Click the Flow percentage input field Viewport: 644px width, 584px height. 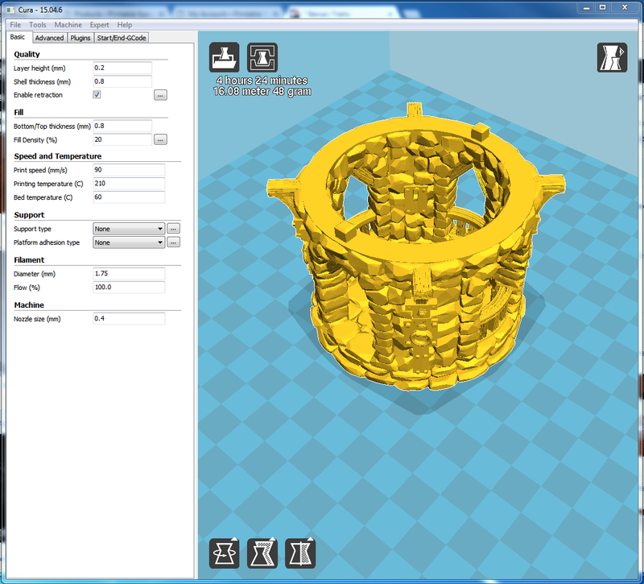tap(129, 287)
